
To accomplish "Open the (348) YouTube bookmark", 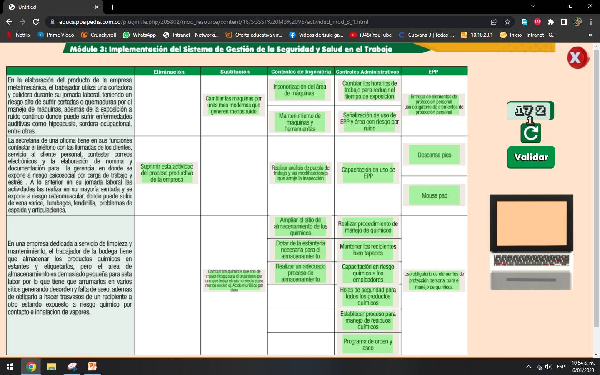I will pyautogui.click(x=371, y=35).
